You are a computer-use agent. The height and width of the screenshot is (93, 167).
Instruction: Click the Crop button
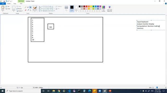pos(19,6)
